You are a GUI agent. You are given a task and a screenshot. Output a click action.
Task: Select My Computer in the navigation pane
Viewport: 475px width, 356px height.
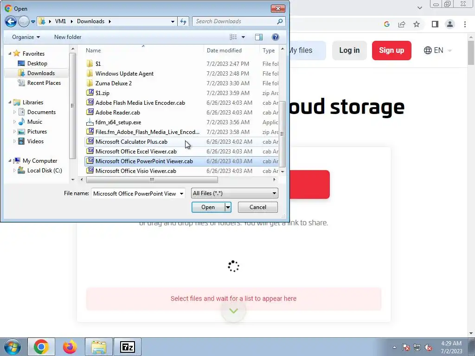coord(40,161)
